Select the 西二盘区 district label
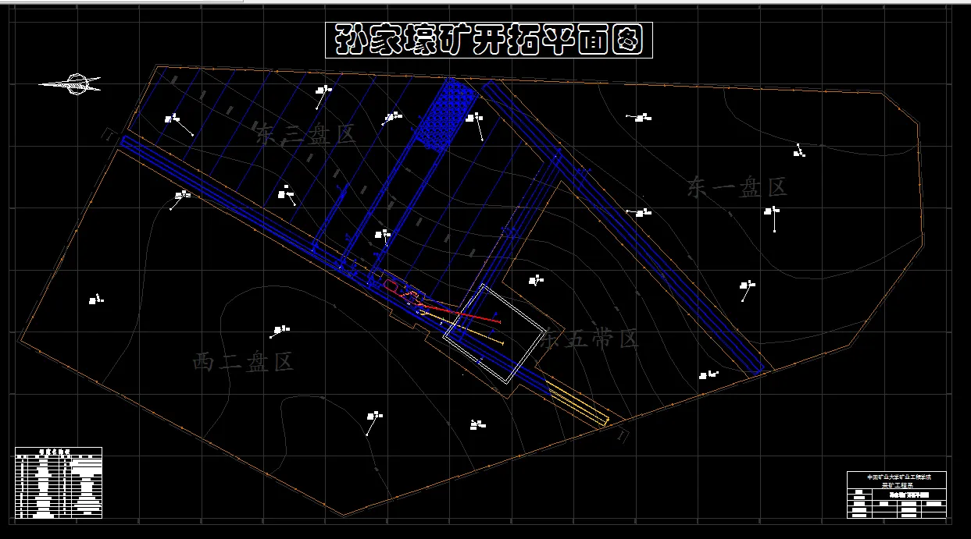Screen dimensions: 971x539 click(243, 362)
